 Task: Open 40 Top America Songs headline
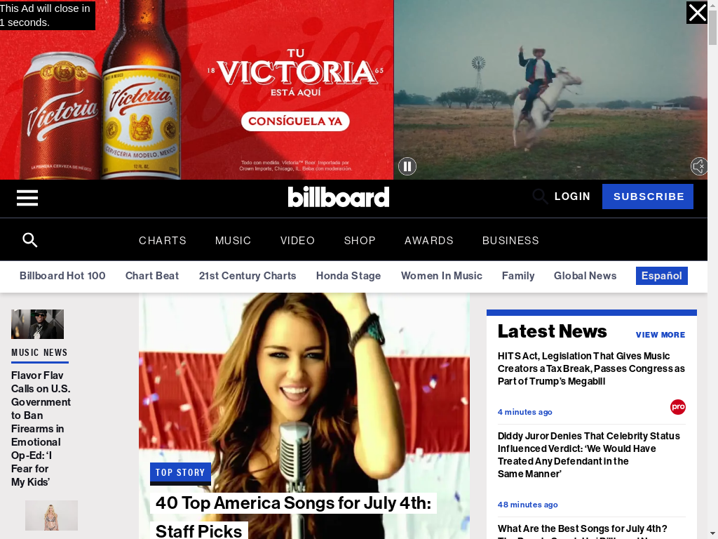point(293,517)
